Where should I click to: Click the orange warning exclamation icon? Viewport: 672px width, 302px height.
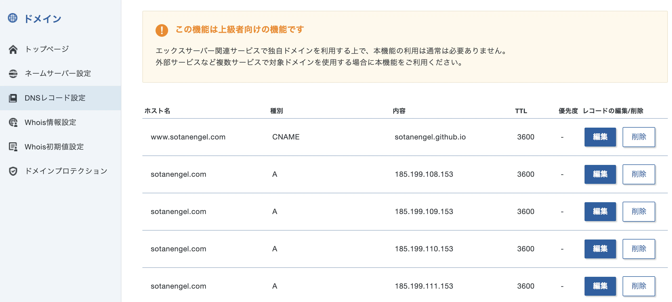coord(162,30)
